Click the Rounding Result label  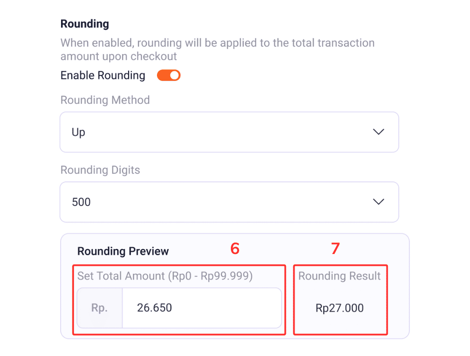[340, 276]
